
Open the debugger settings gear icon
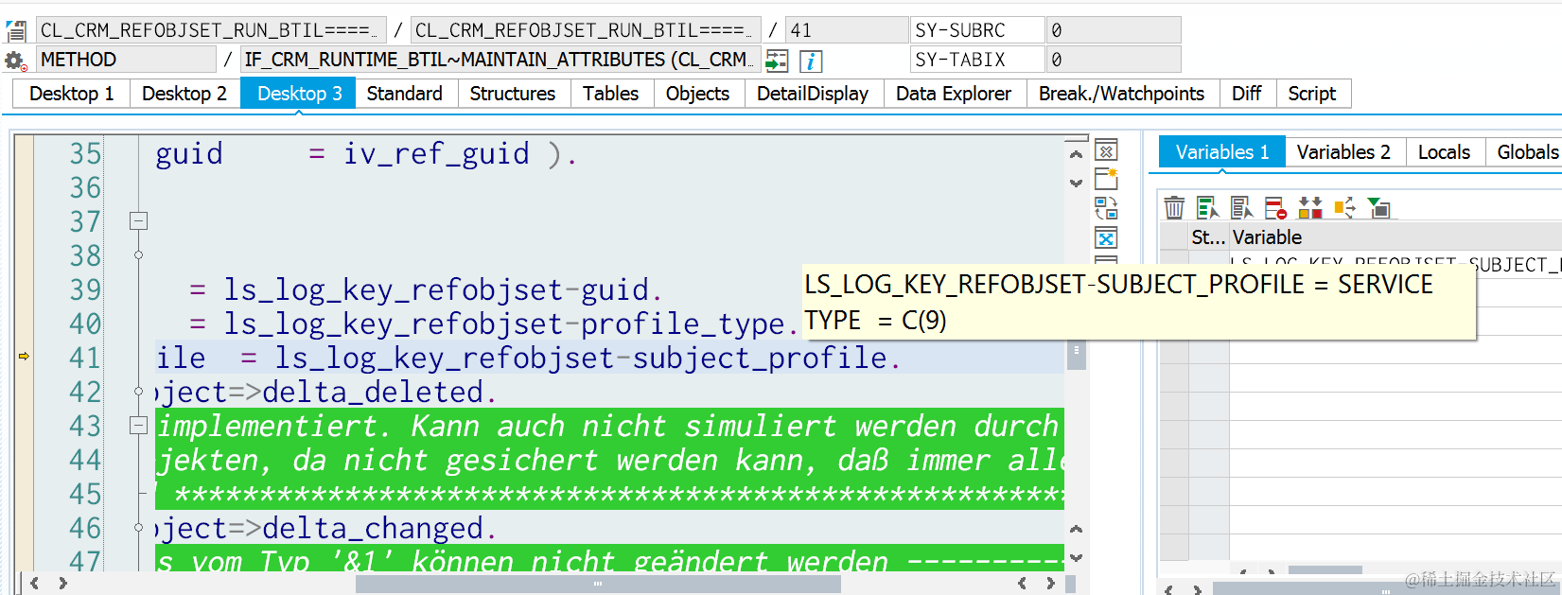click(15, 61)
